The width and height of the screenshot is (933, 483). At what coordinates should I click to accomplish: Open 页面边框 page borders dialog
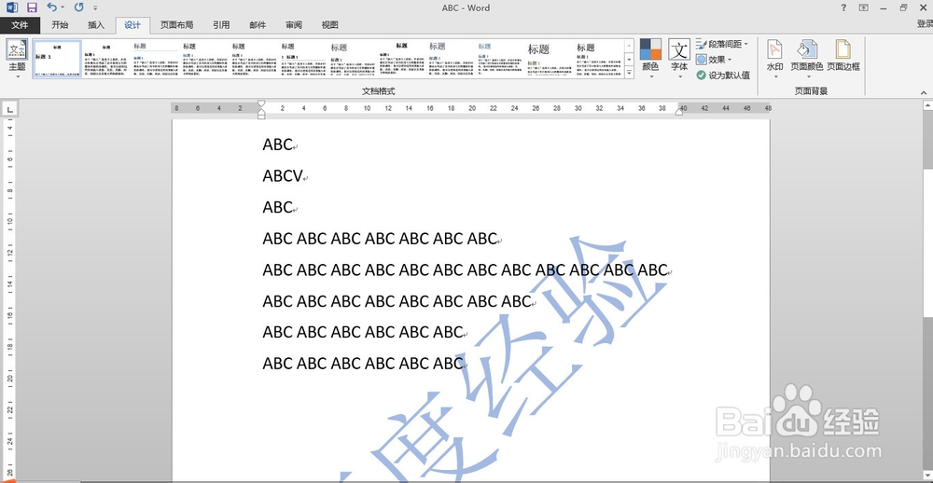pos(843,56)
